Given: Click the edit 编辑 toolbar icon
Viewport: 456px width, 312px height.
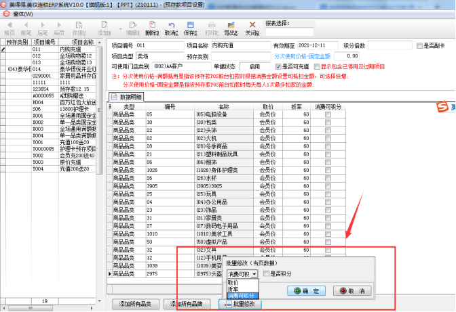Looking at the screenshot, I should pos(133,25).
